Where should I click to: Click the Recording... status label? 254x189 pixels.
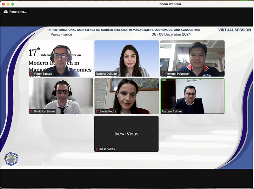tap(18, 12)
